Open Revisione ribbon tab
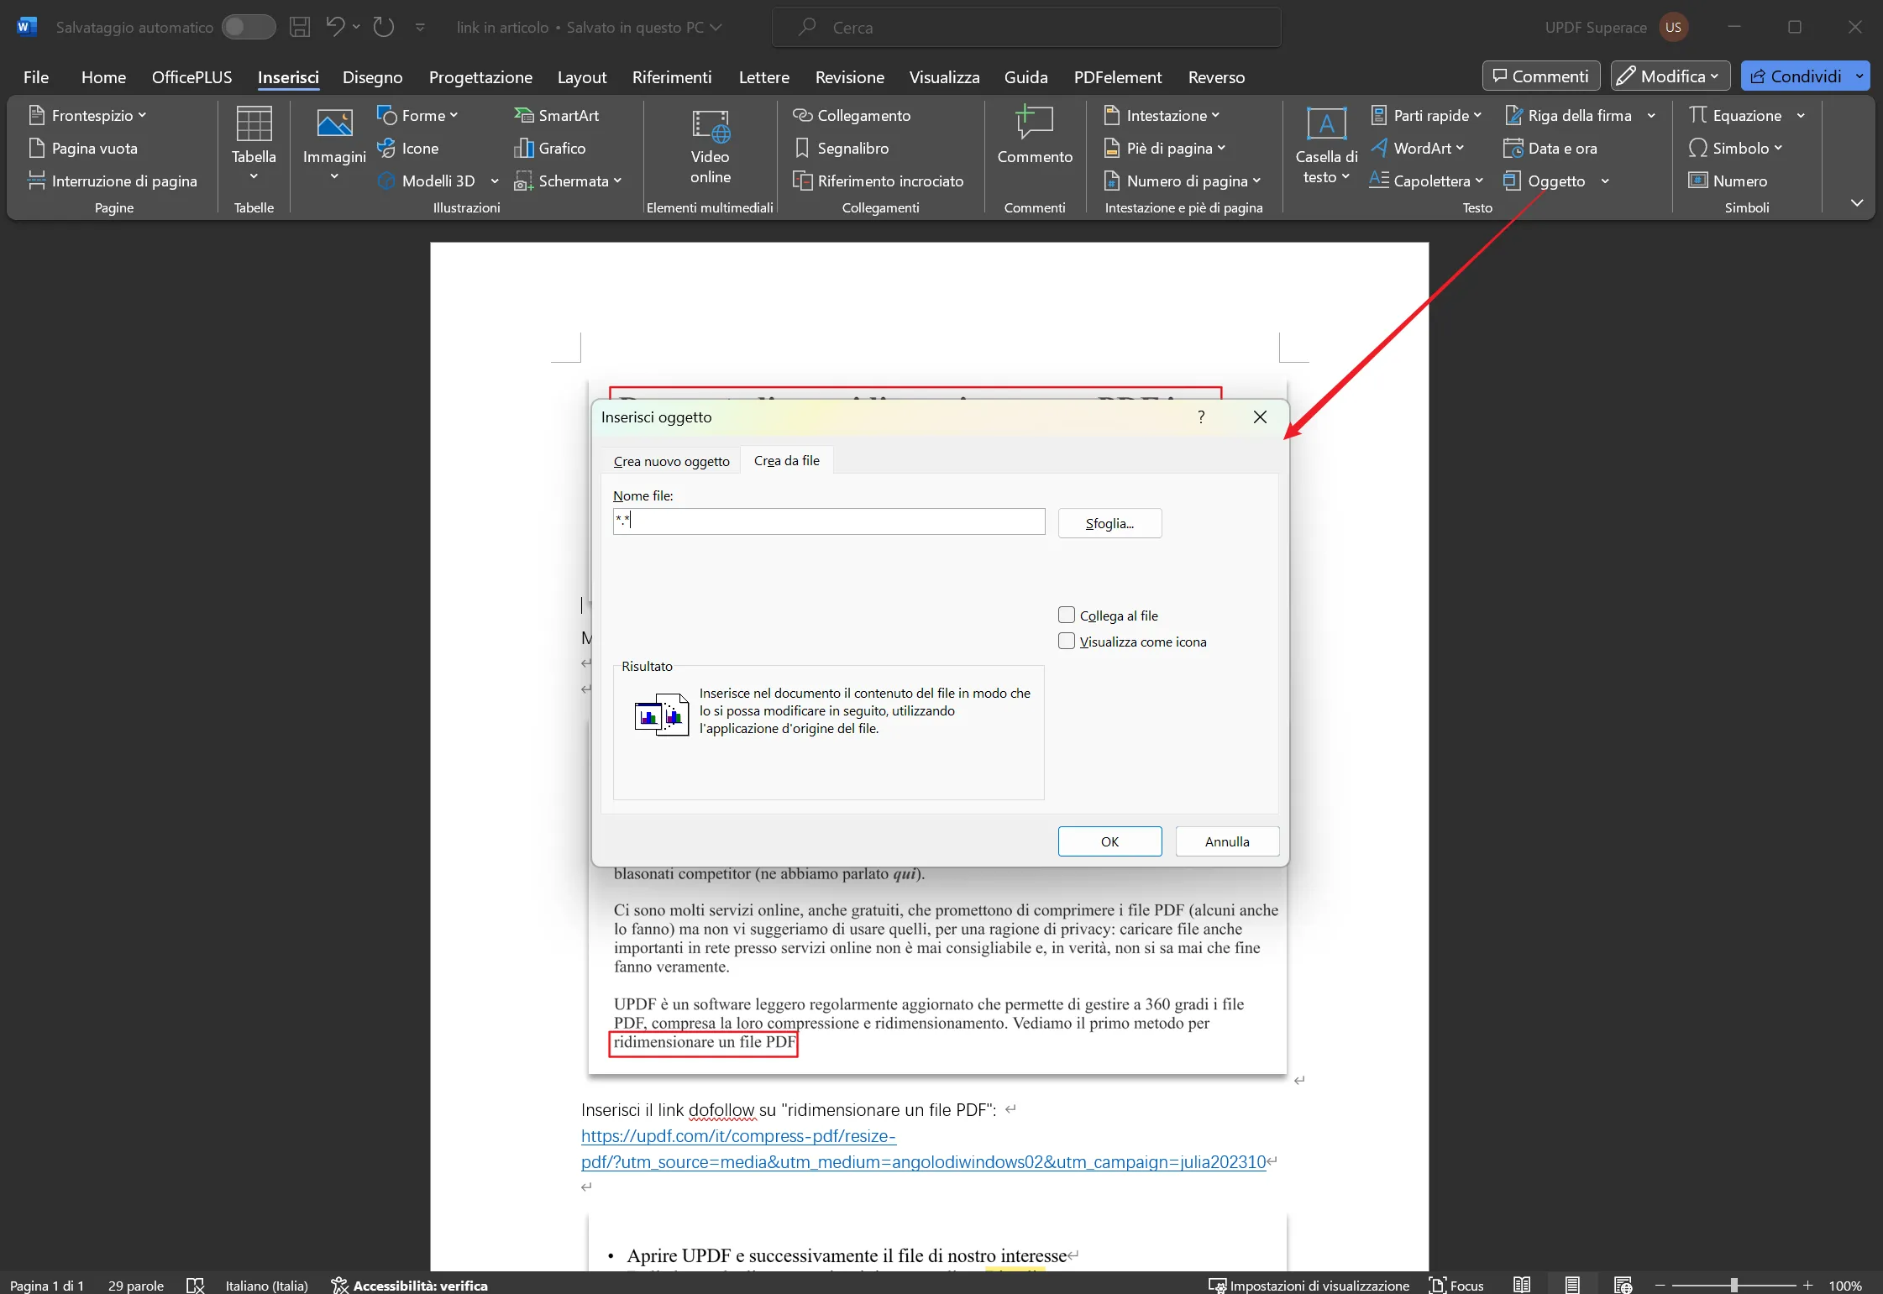This screenshot has height=1294, width=1883. pyautogui.click(x=849, y=77)
